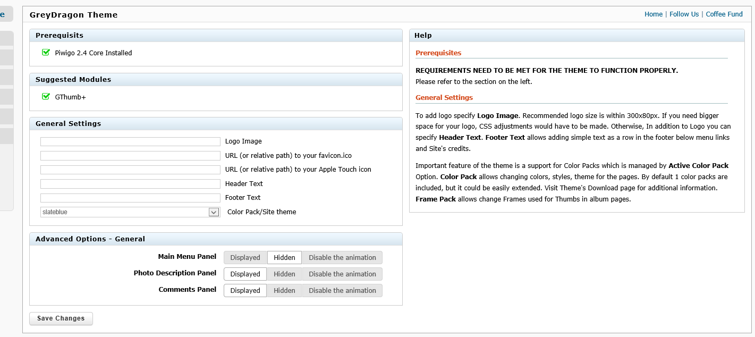Open the Follow Us link
The width and height of the screenshot is (755, 337).
click(x=684, y=14)
